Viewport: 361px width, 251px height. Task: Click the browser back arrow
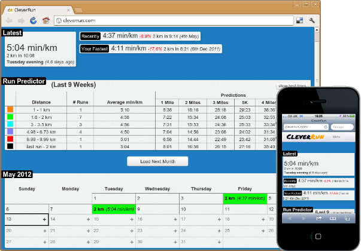coord(9,21)
